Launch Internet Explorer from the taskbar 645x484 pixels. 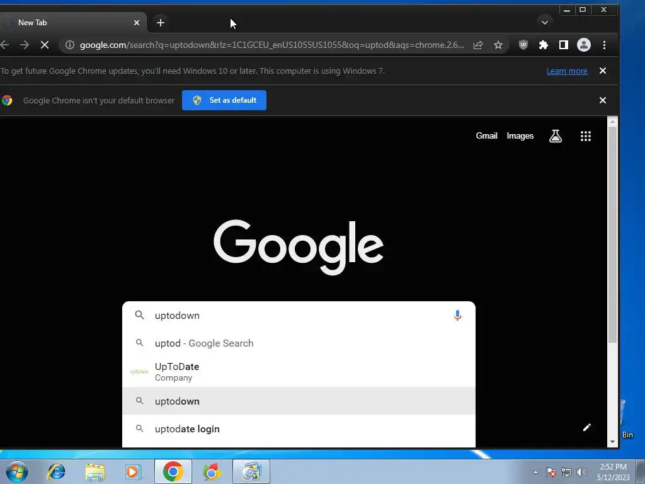click(56, 471)
